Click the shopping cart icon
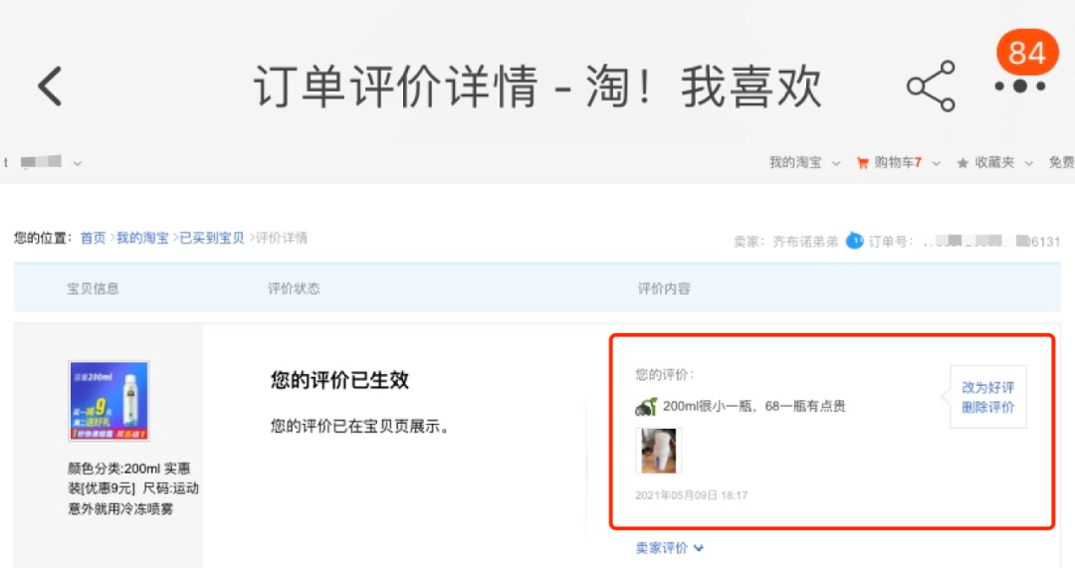The width and height of the screenshot is (1075, 568). (x=862, y=163)
